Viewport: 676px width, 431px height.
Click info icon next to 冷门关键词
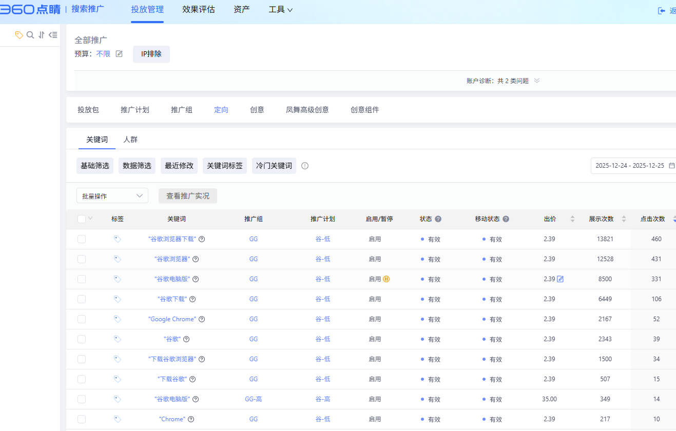(305, 166)
